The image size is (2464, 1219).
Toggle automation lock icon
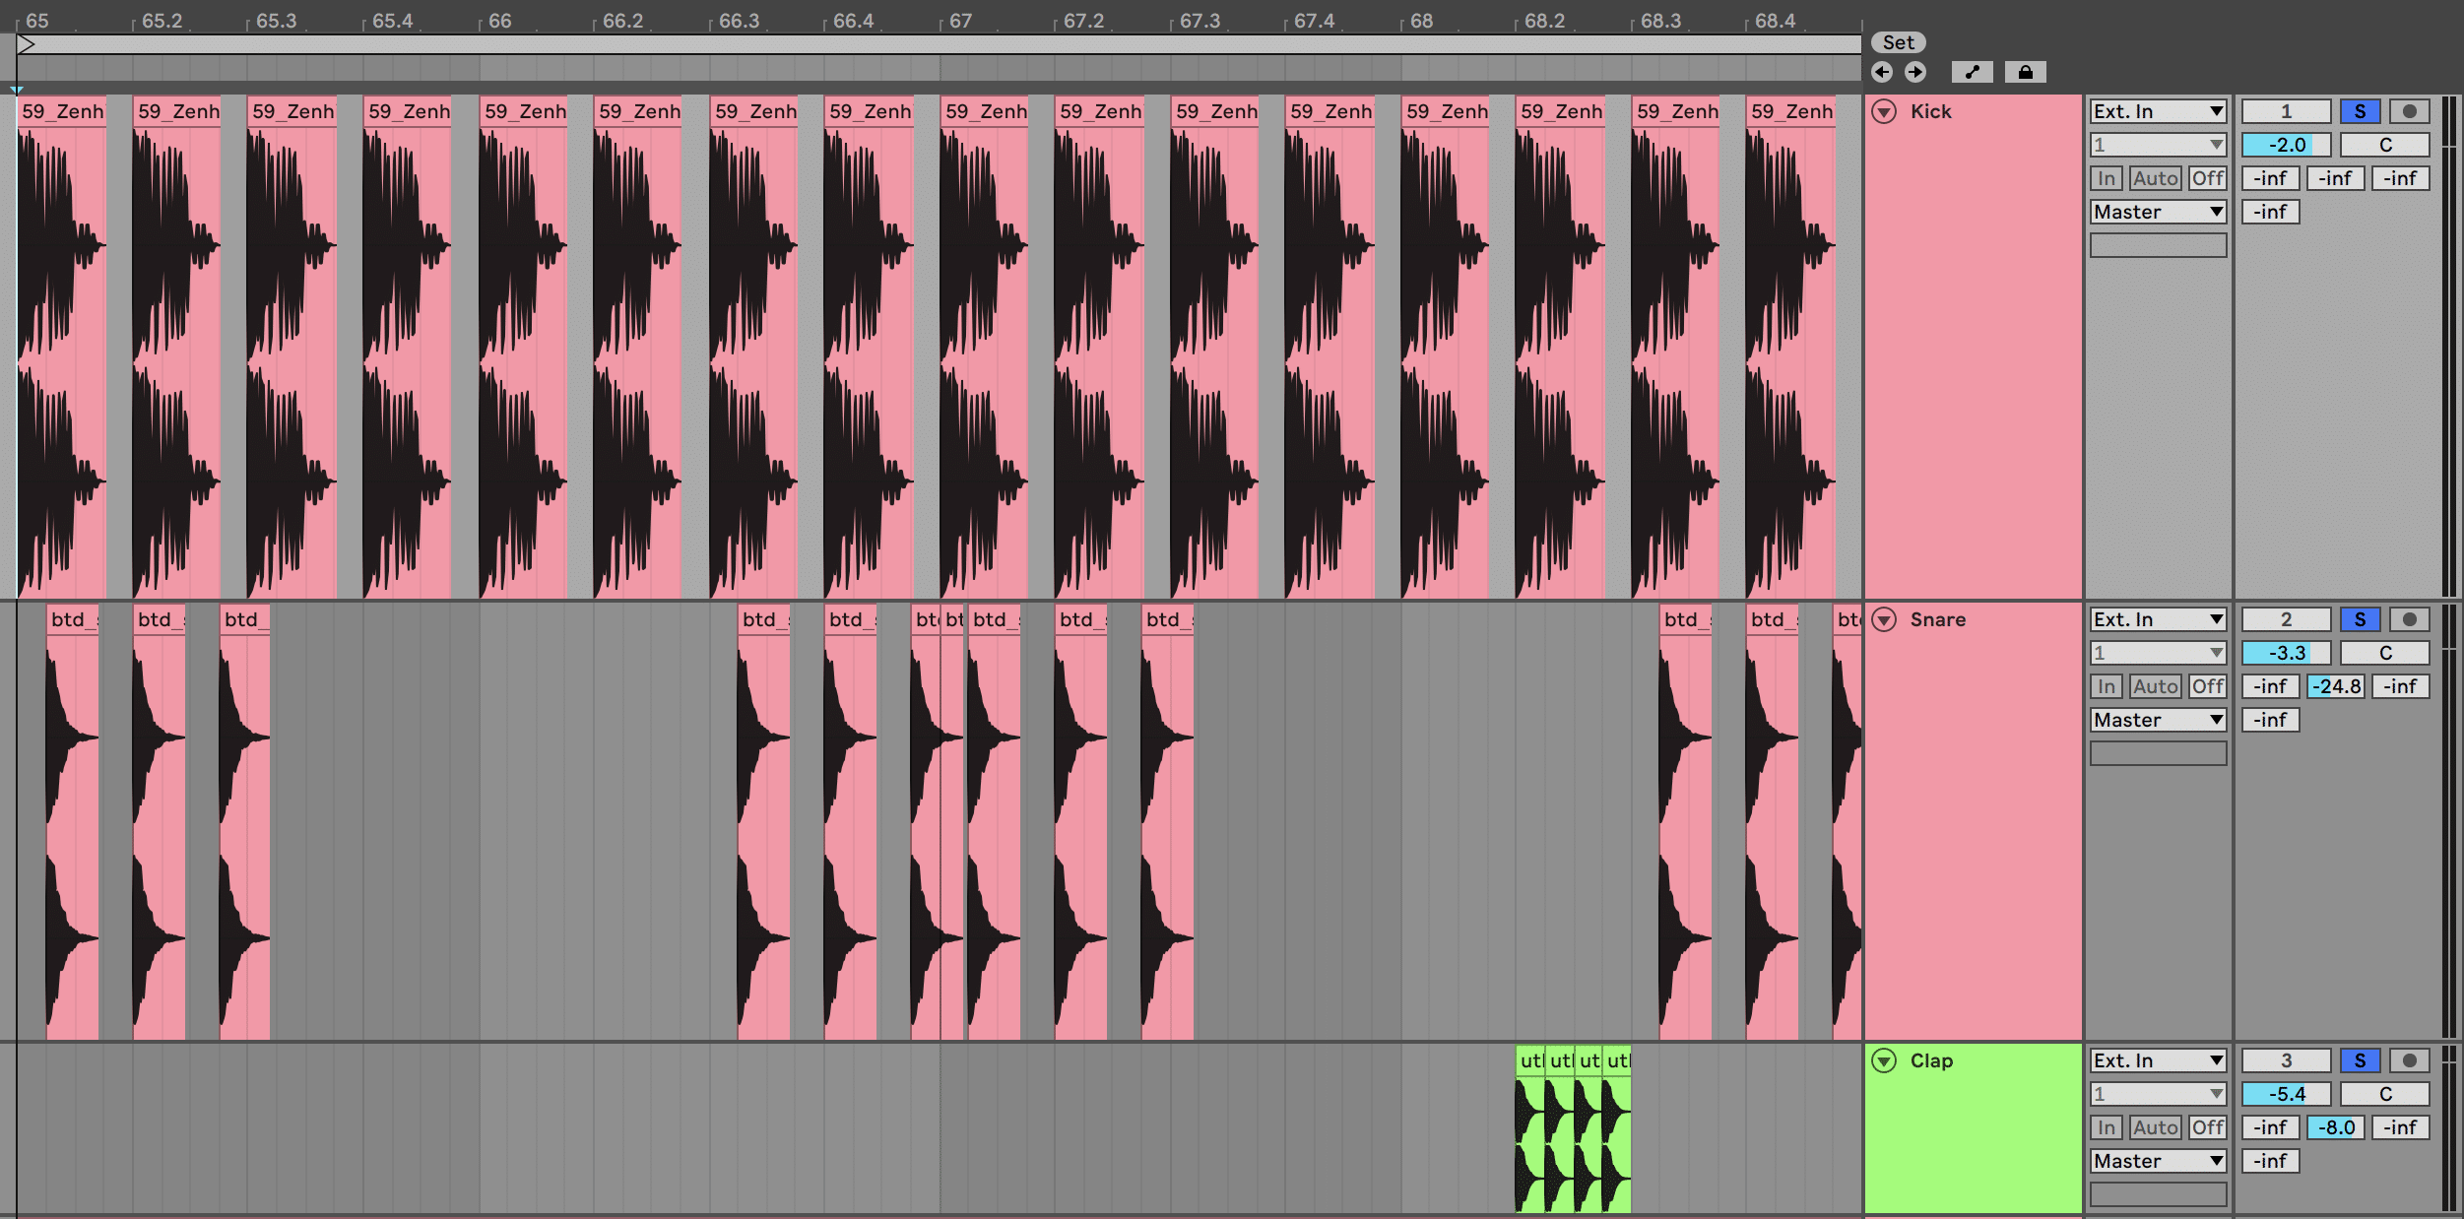2025,72
